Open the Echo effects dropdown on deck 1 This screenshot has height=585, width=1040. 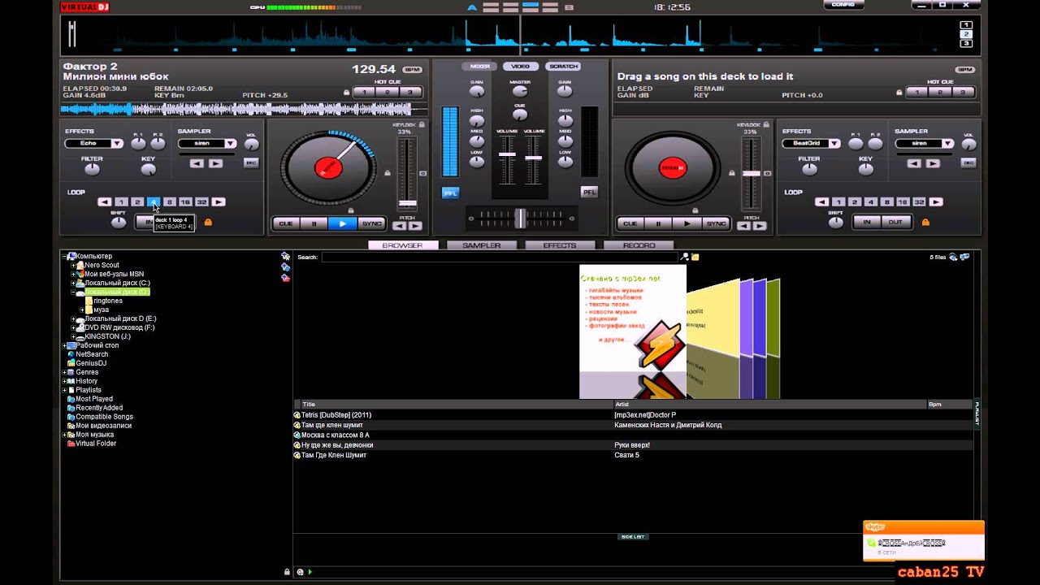pos(117,144)
